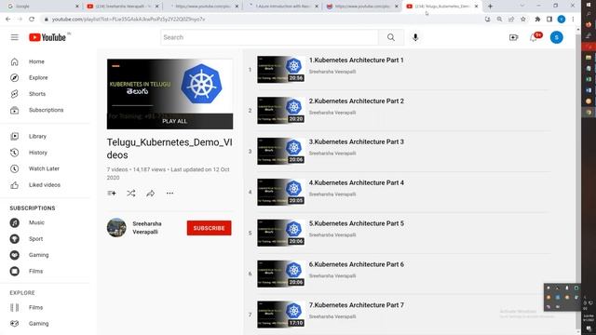
Task: Switch to the Azure Introduction tab
Action: pos(282,7)
